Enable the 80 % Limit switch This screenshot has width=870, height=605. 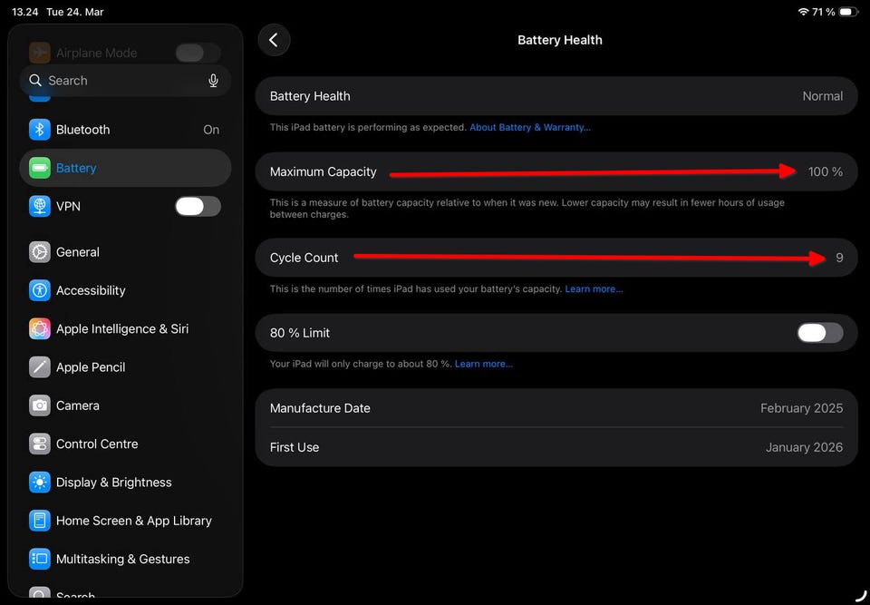(x=820, y=333)
